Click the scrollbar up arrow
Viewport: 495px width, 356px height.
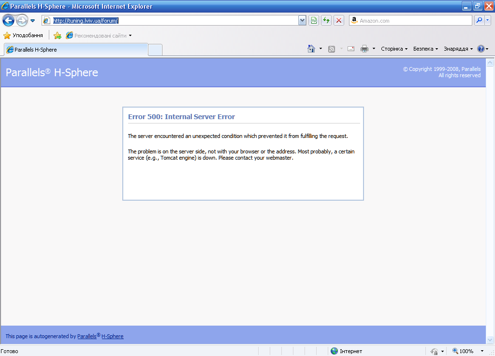(490, 63)
